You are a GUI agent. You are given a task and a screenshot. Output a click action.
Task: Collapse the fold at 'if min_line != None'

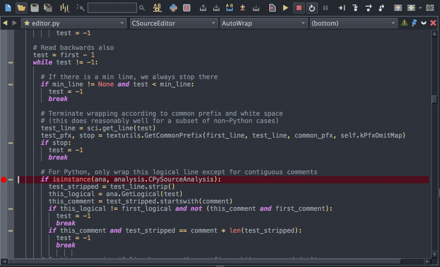[x=10, y=84]
